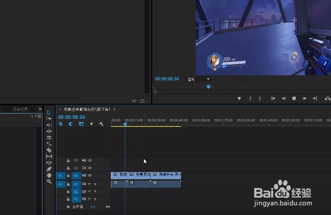Select the Rate Stretch tool
This screenshot has width=331, height=215.
click(49, 144)
